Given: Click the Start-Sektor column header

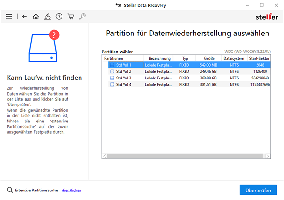Looking at the screenshot, I should [259, 58].
